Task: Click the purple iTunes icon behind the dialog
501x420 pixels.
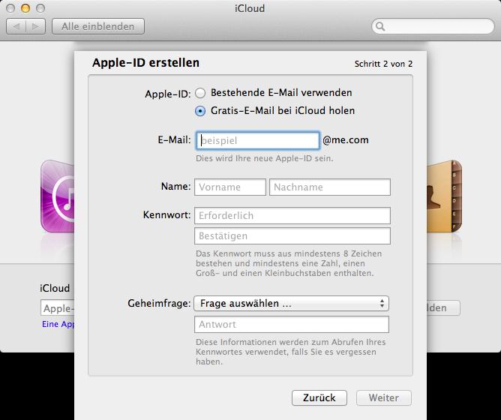Action: click(x=58, y=196)
